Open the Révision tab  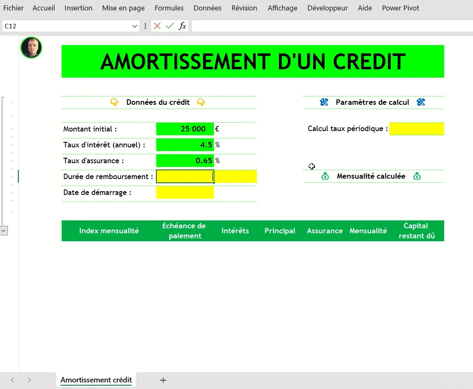pyautogui.click(x=244, y=8)
